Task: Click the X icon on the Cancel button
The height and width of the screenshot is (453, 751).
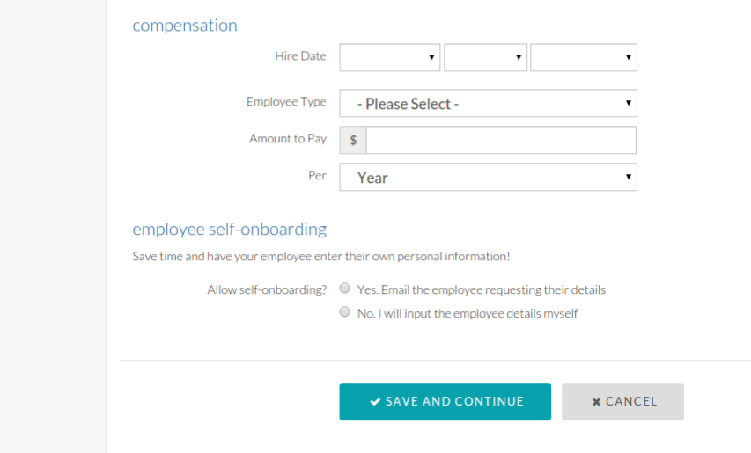Action: (x=596, y=402)
